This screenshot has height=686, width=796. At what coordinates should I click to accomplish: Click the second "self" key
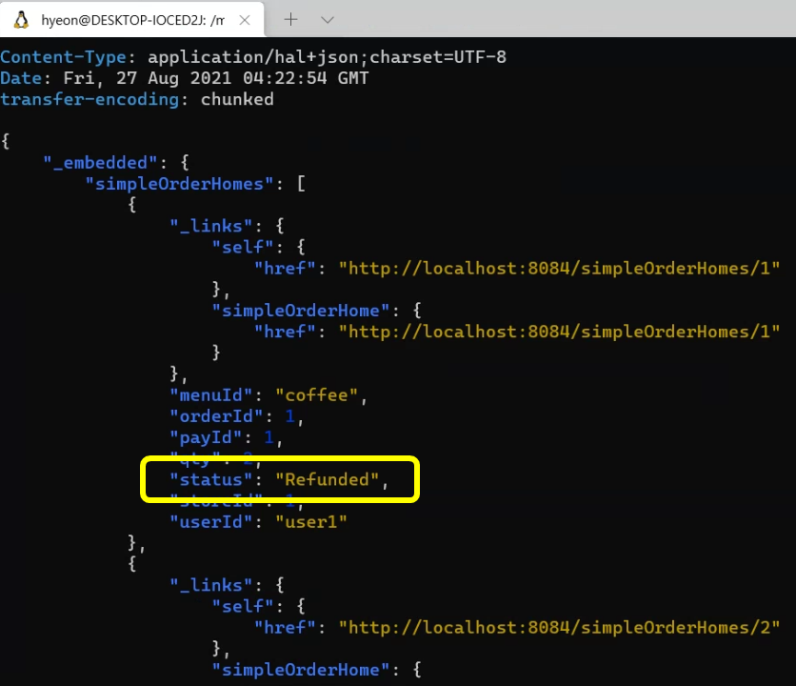pyautogui.click(x=243, y=606)
